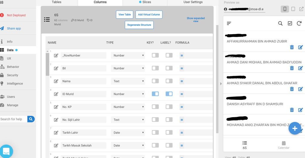Viewport: 305px width, 158px height.
Task: Toggle KEY switch for ID Murid column
Action: point(155,94)
